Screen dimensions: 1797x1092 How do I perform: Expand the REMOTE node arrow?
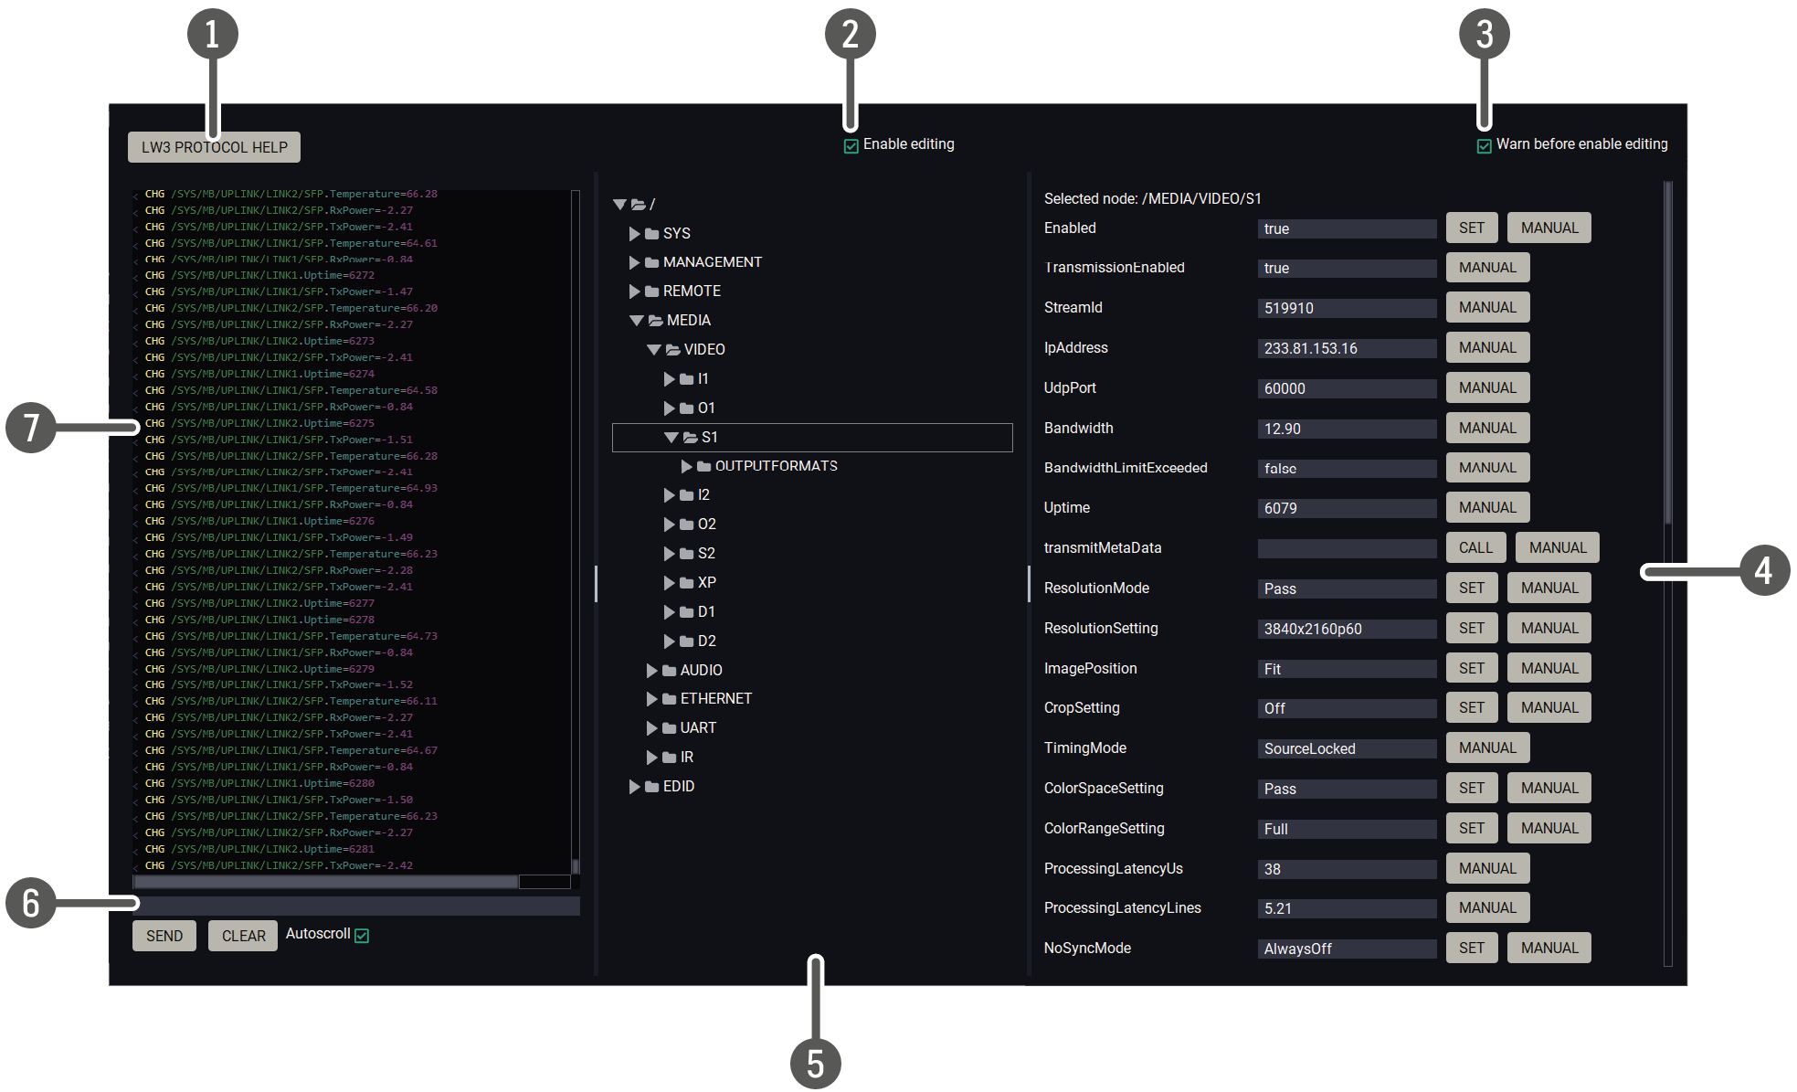[634, 292]
